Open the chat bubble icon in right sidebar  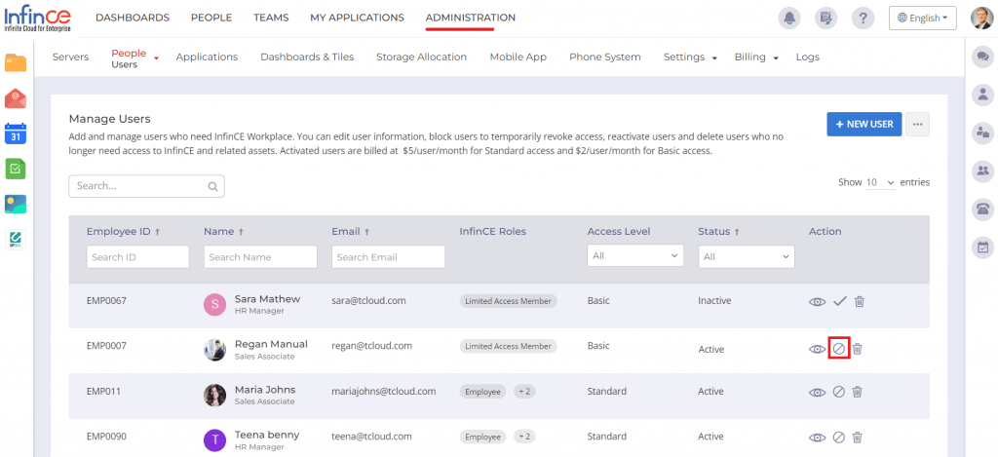[x=982, y=57]
